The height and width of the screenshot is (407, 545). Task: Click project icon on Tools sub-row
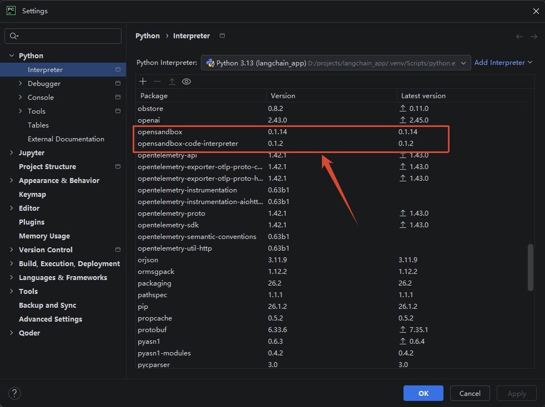coord(118,111)
